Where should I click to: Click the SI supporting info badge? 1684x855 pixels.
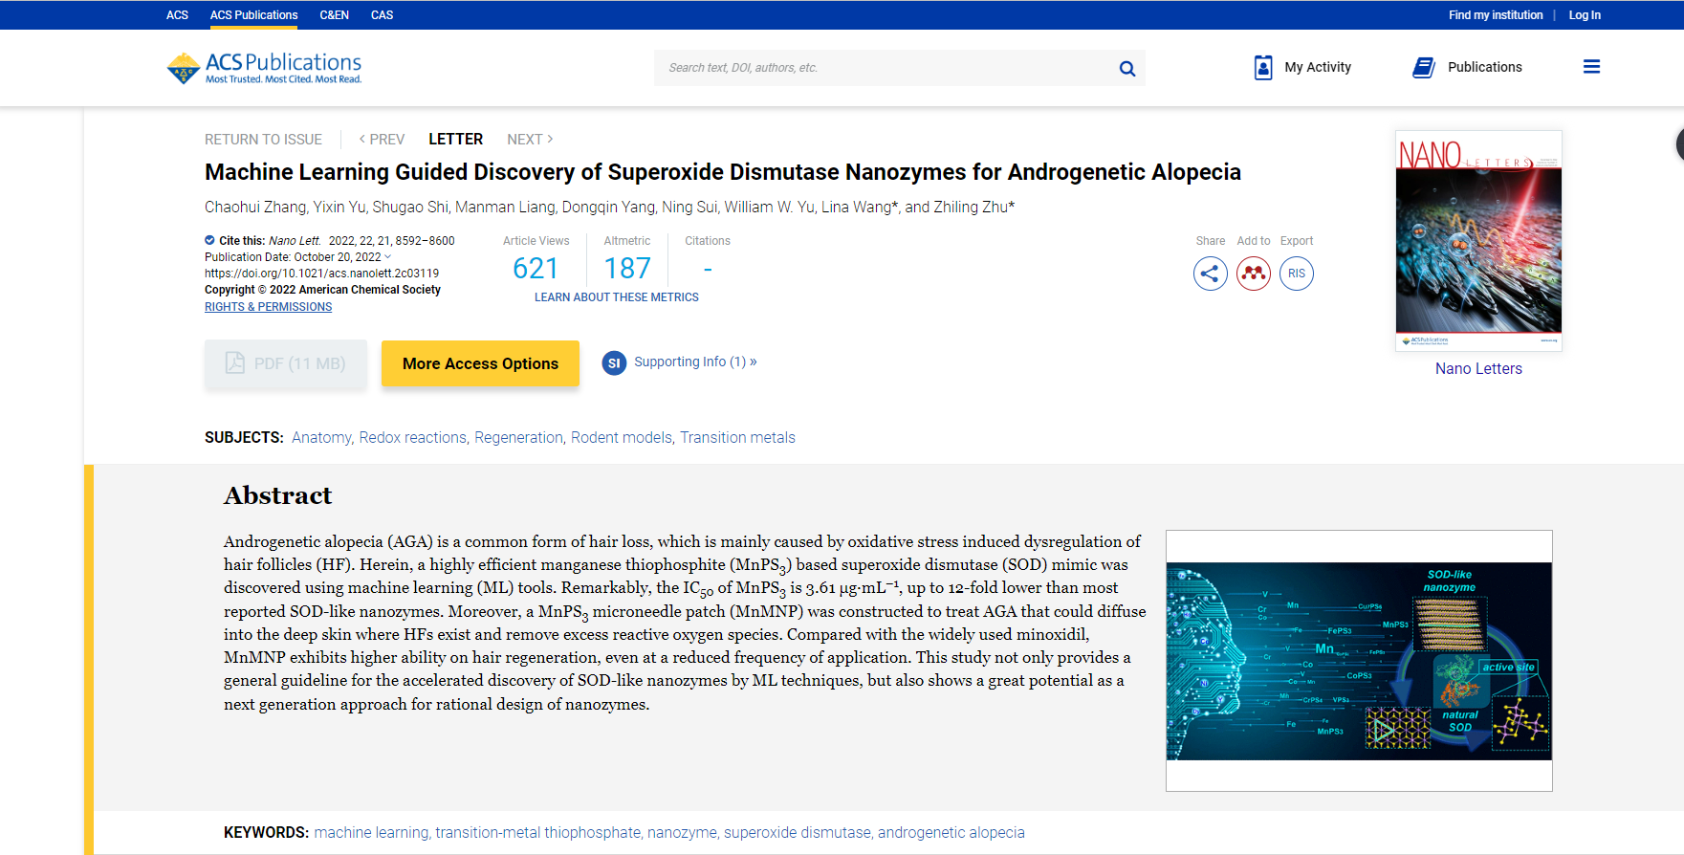coord(614,363)
